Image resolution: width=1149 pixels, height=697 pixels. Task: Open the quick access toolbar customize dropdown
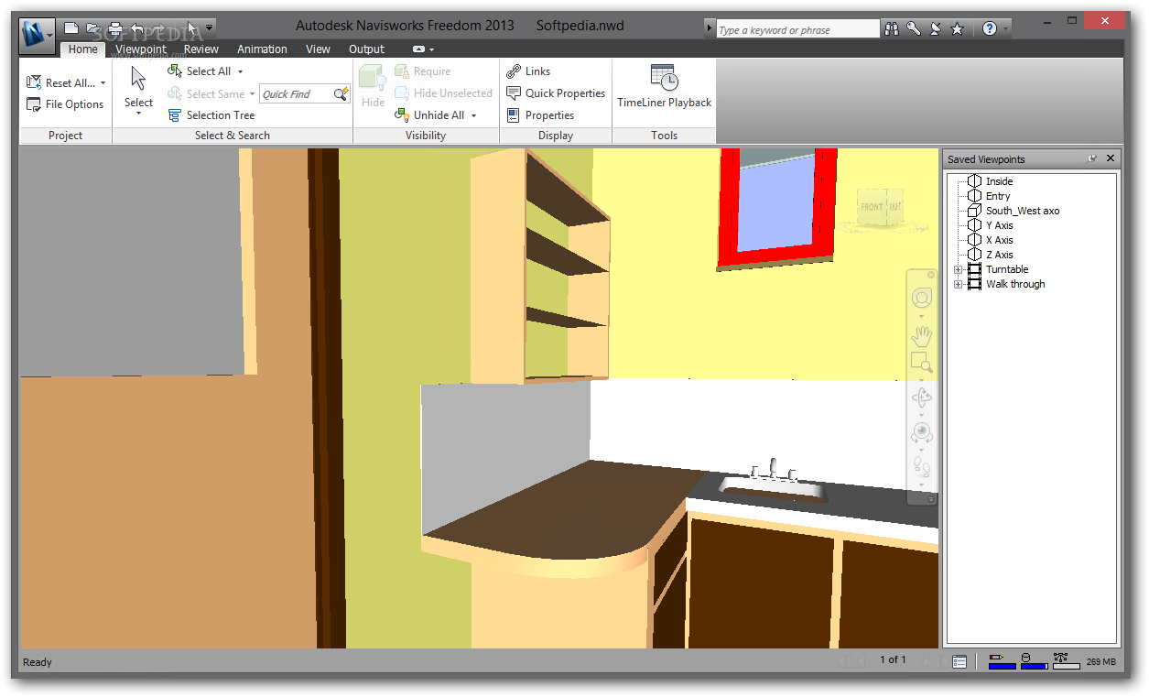click(x=210, y=28)
